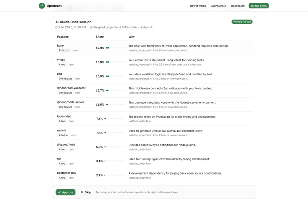
Task: Click Try the demo button
Action: (258, 6)
